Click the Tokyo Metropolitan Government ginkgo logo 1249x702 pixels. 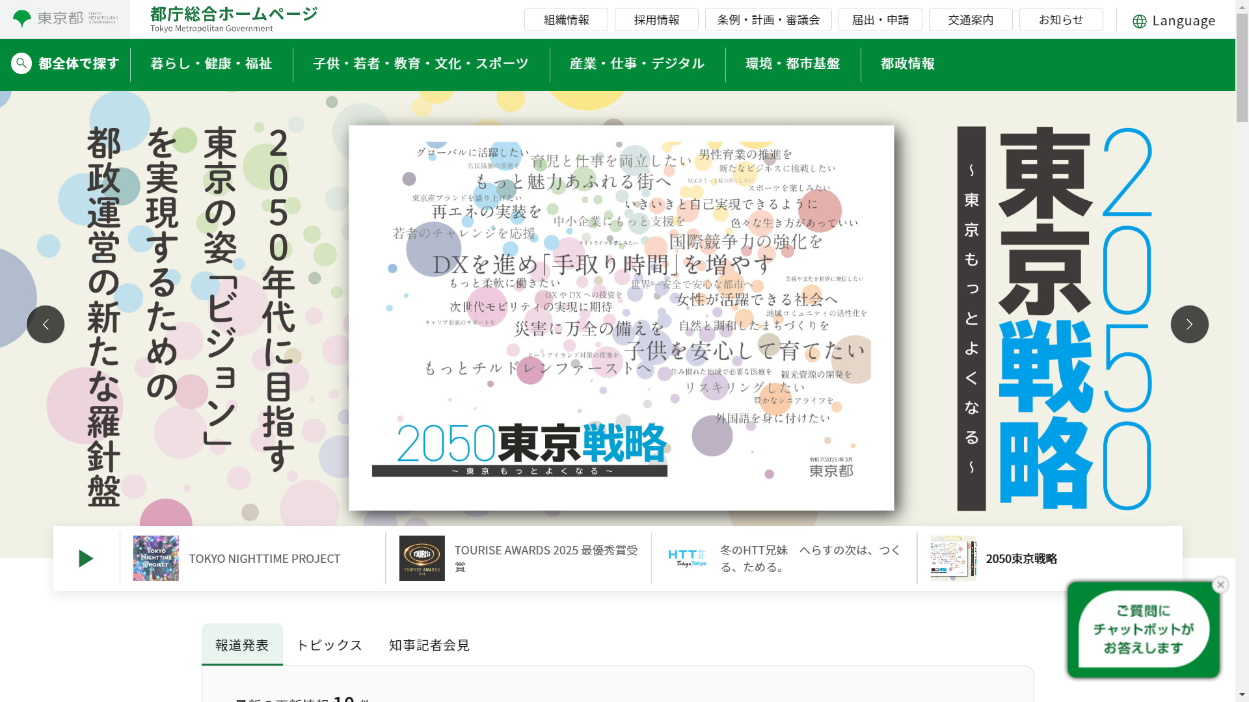click(22, 19)
